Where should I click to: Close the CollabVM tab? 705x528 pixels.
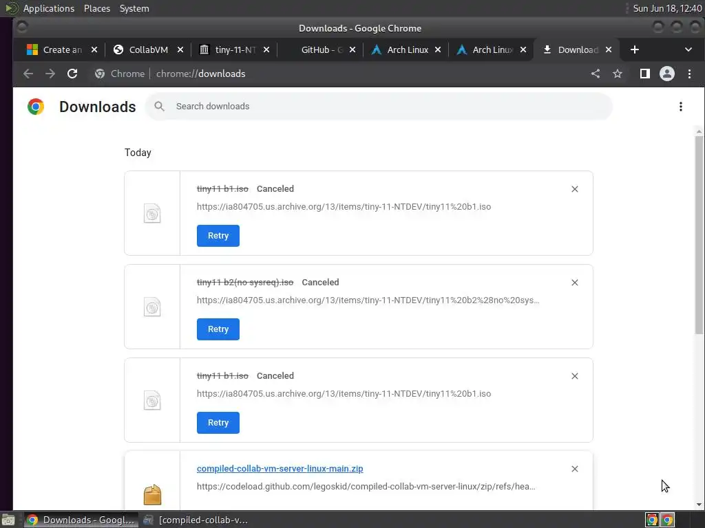180,49
